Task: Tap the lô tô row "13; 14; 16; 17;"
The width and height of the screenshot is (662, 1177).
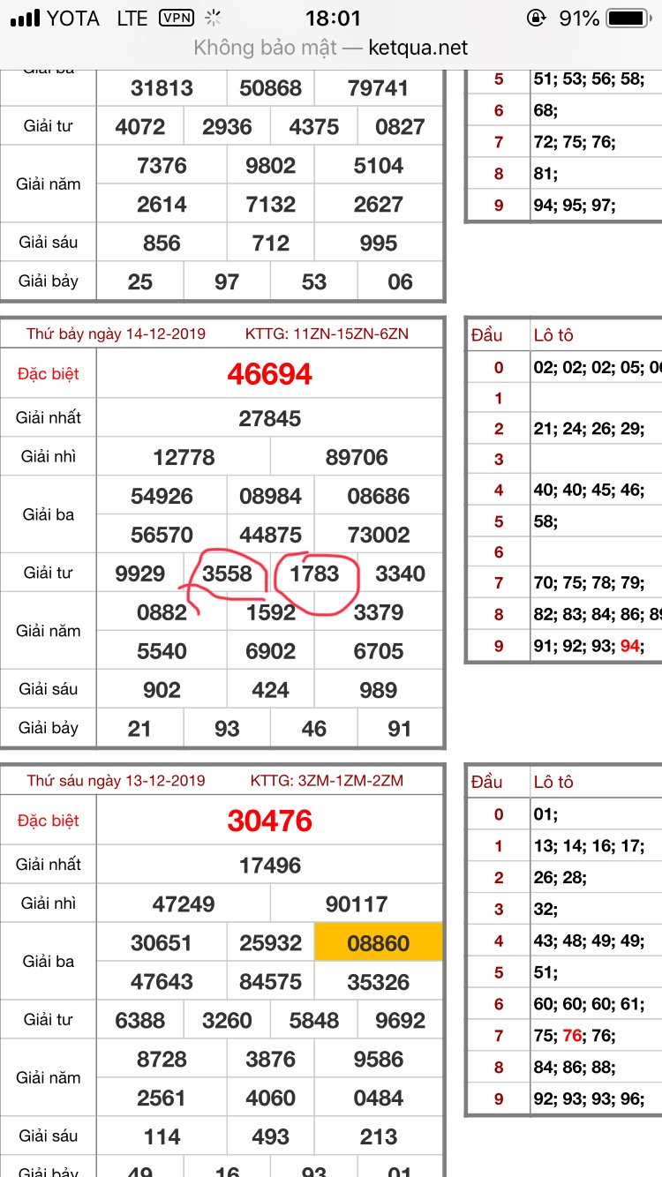Action: [x=589, y=845]
